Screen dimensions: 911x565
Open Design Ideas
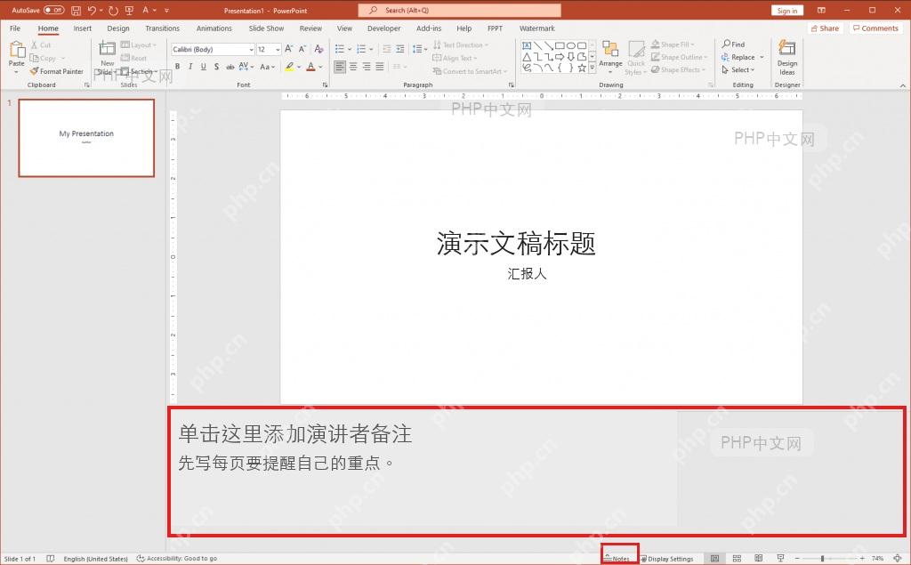tap(787, 58)
